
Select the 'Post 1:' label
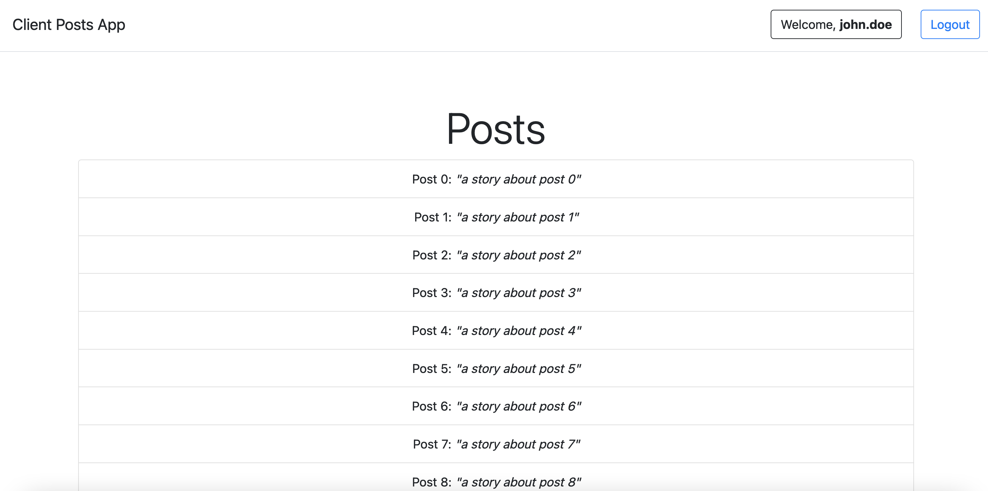433,217
